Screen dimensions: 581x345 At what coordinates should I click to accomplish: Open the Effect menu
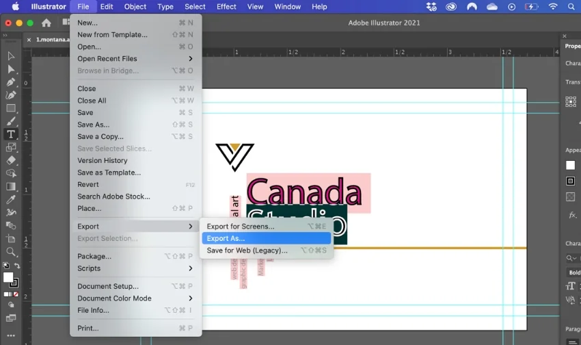[x=226, y=7]
